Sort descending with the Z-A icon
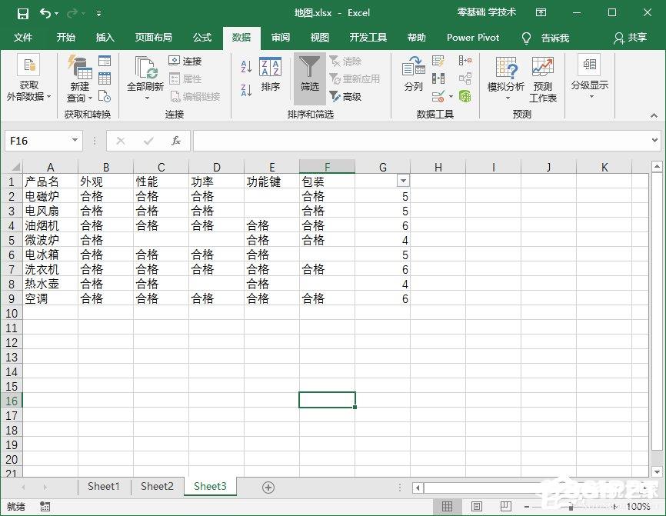The height and width of the screenshot is (516, 666). click(246, 90)
